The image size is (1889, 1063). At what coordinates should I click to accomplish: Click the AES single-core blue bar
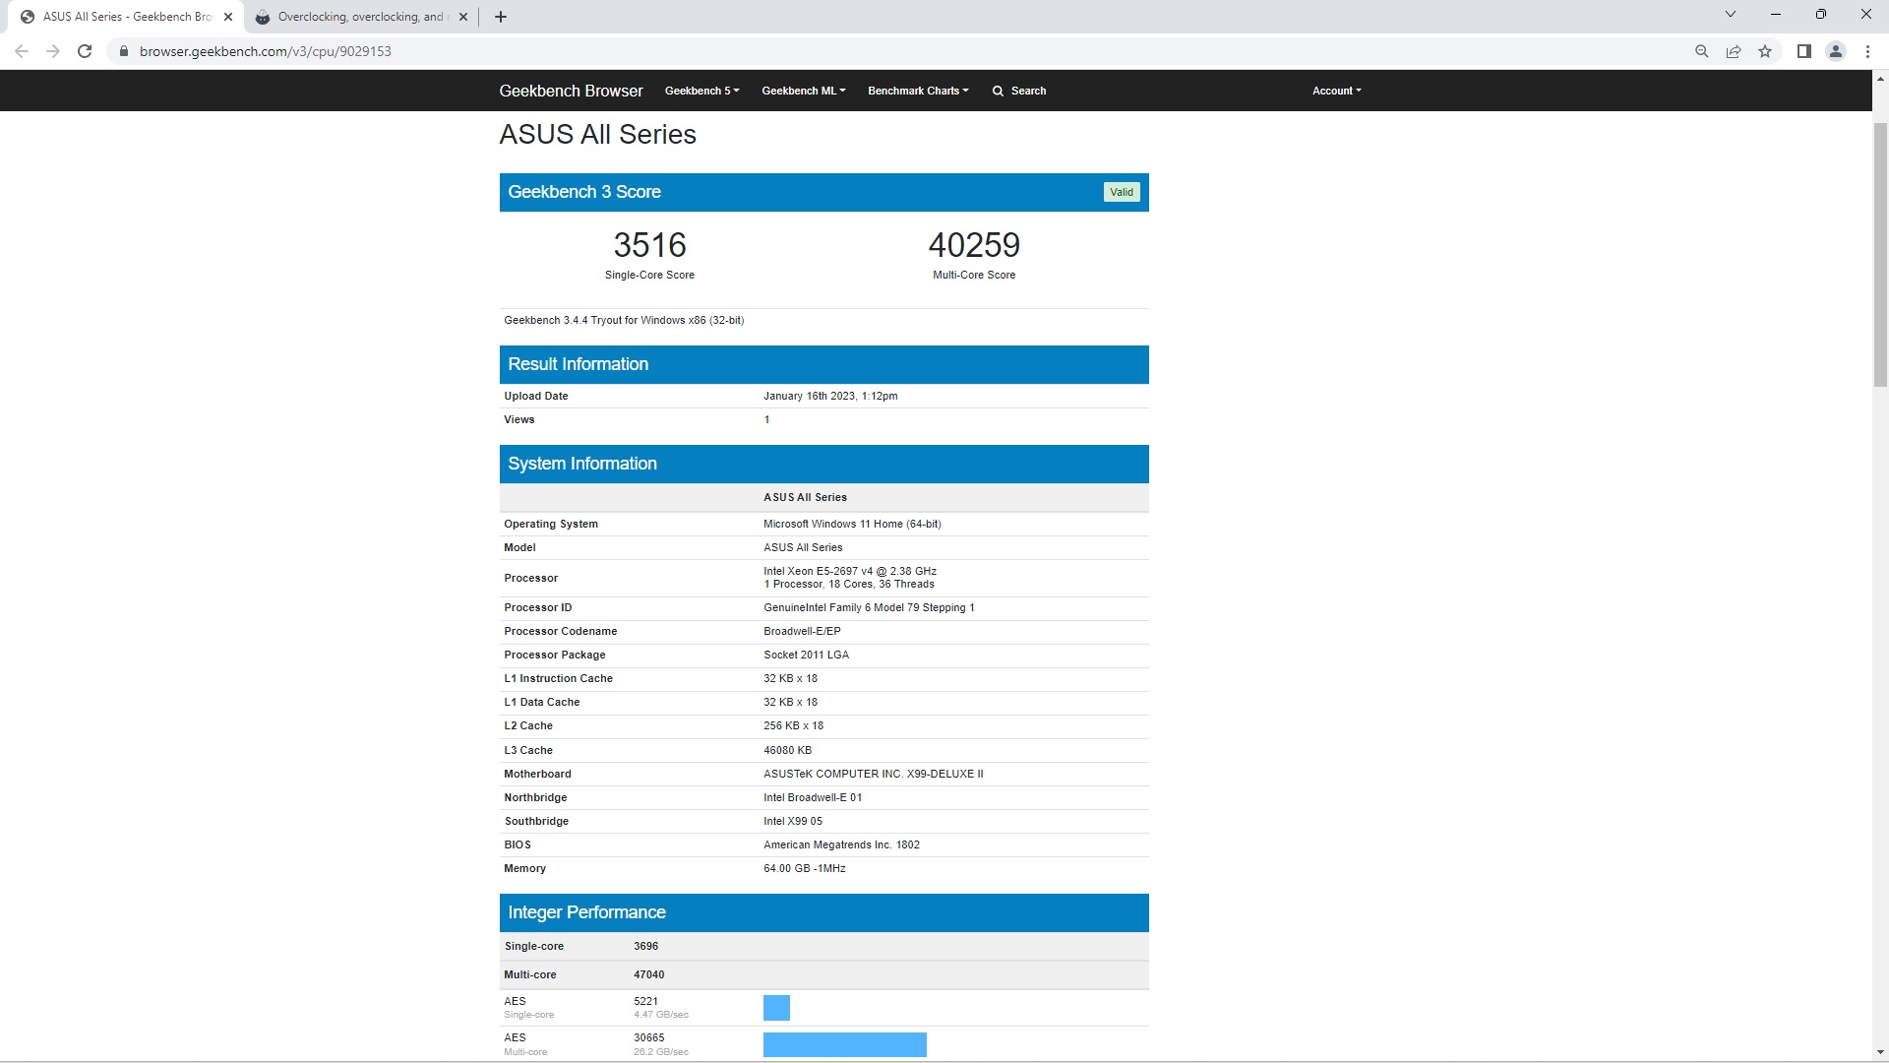[x=776, y=1008]
